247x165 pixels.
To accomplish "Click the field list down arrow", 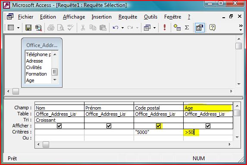I will [x=55, y=80].
